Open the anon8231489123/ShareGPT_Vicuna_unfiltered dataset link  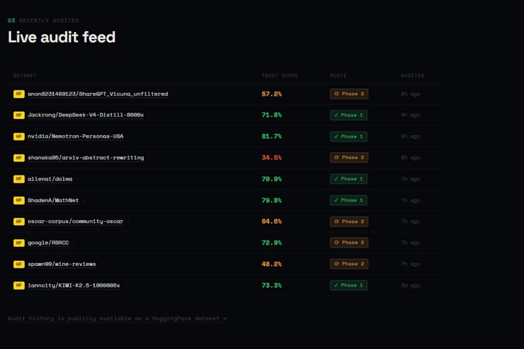[x=98, y=94]
